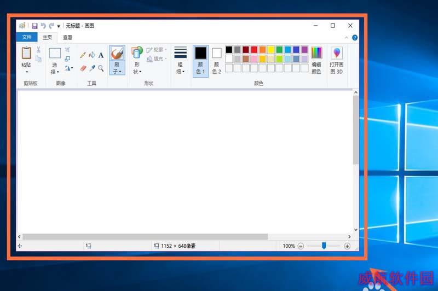
Task: Click the Cut scissors icon
Action: coord(38,50)
